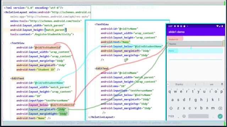
Task: Tap the 'h' key
Action: pyautogui.click(x=201, y=99)
